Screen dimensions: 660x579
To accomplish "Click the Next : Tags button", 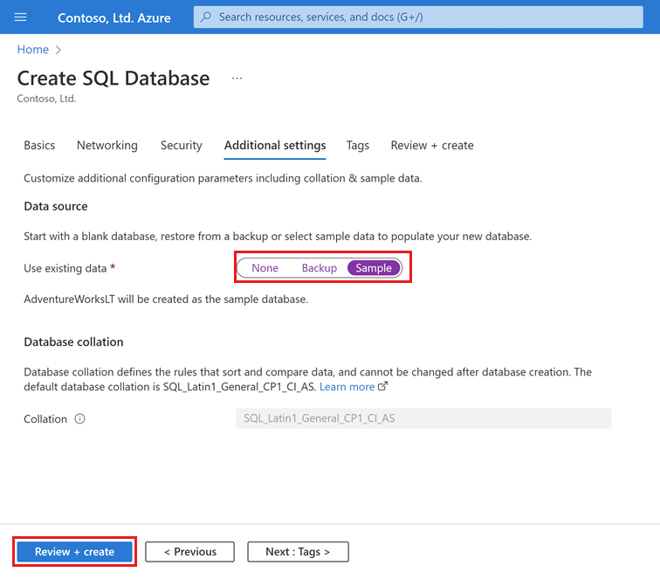I will (x=298, y=552).
